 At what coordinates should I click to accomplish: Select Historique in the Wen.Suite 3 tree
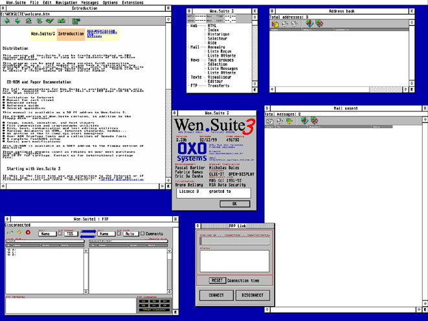(219, 34)
